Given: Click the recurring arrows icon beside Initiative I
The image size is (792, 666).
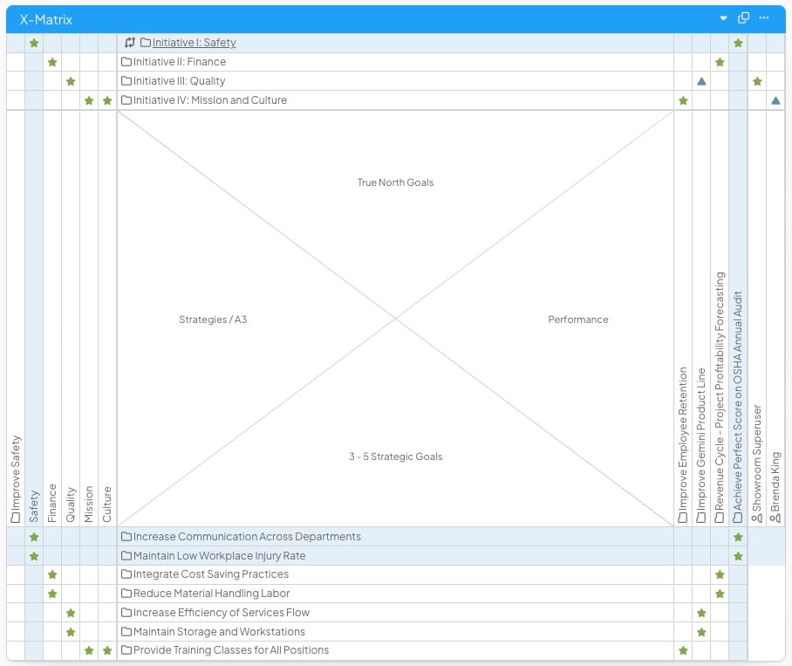Looking at the screenshot, I should point(130,43).
